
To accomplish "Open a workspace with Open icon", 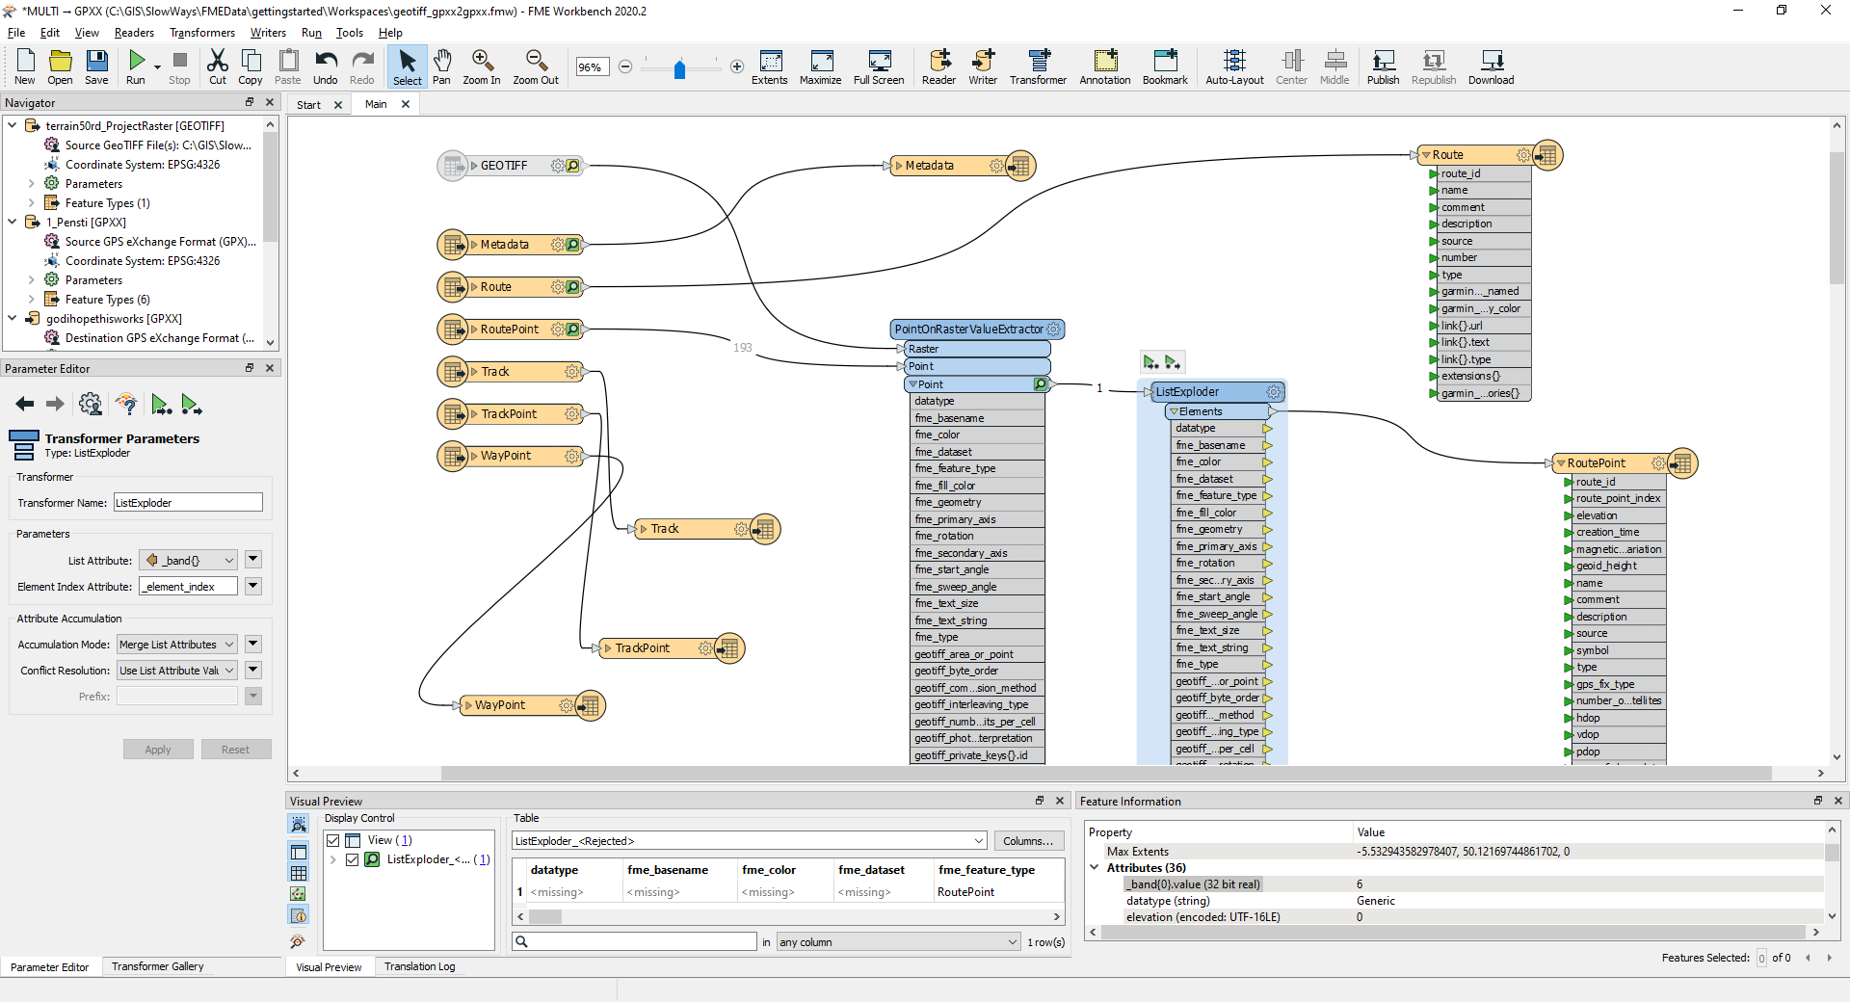I will pos(60,66).
